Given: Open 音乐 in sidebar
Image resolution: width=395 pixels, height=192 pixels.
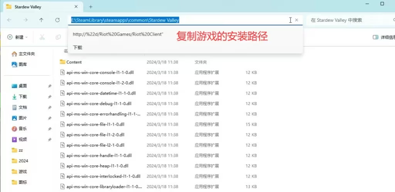Looking at the screenshot, I should coord(19,129).
